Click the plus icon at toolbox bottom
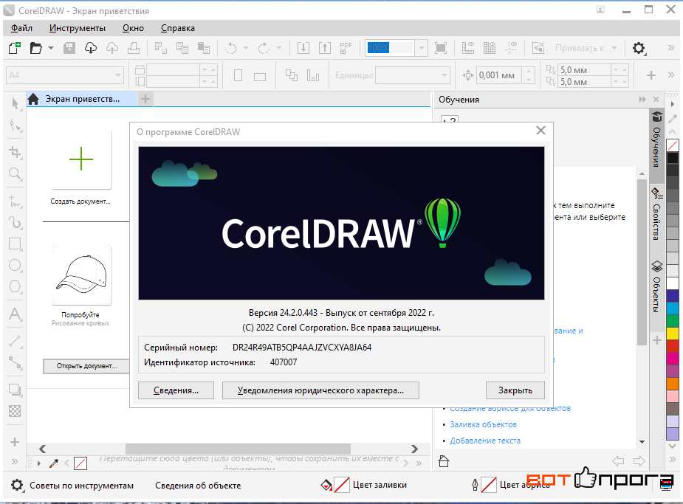Screen dimensions: 683x504 (15, 442)
